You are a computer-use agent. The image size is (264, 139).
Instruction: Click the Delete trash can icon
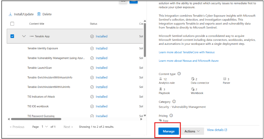click(x=39, y=14)
